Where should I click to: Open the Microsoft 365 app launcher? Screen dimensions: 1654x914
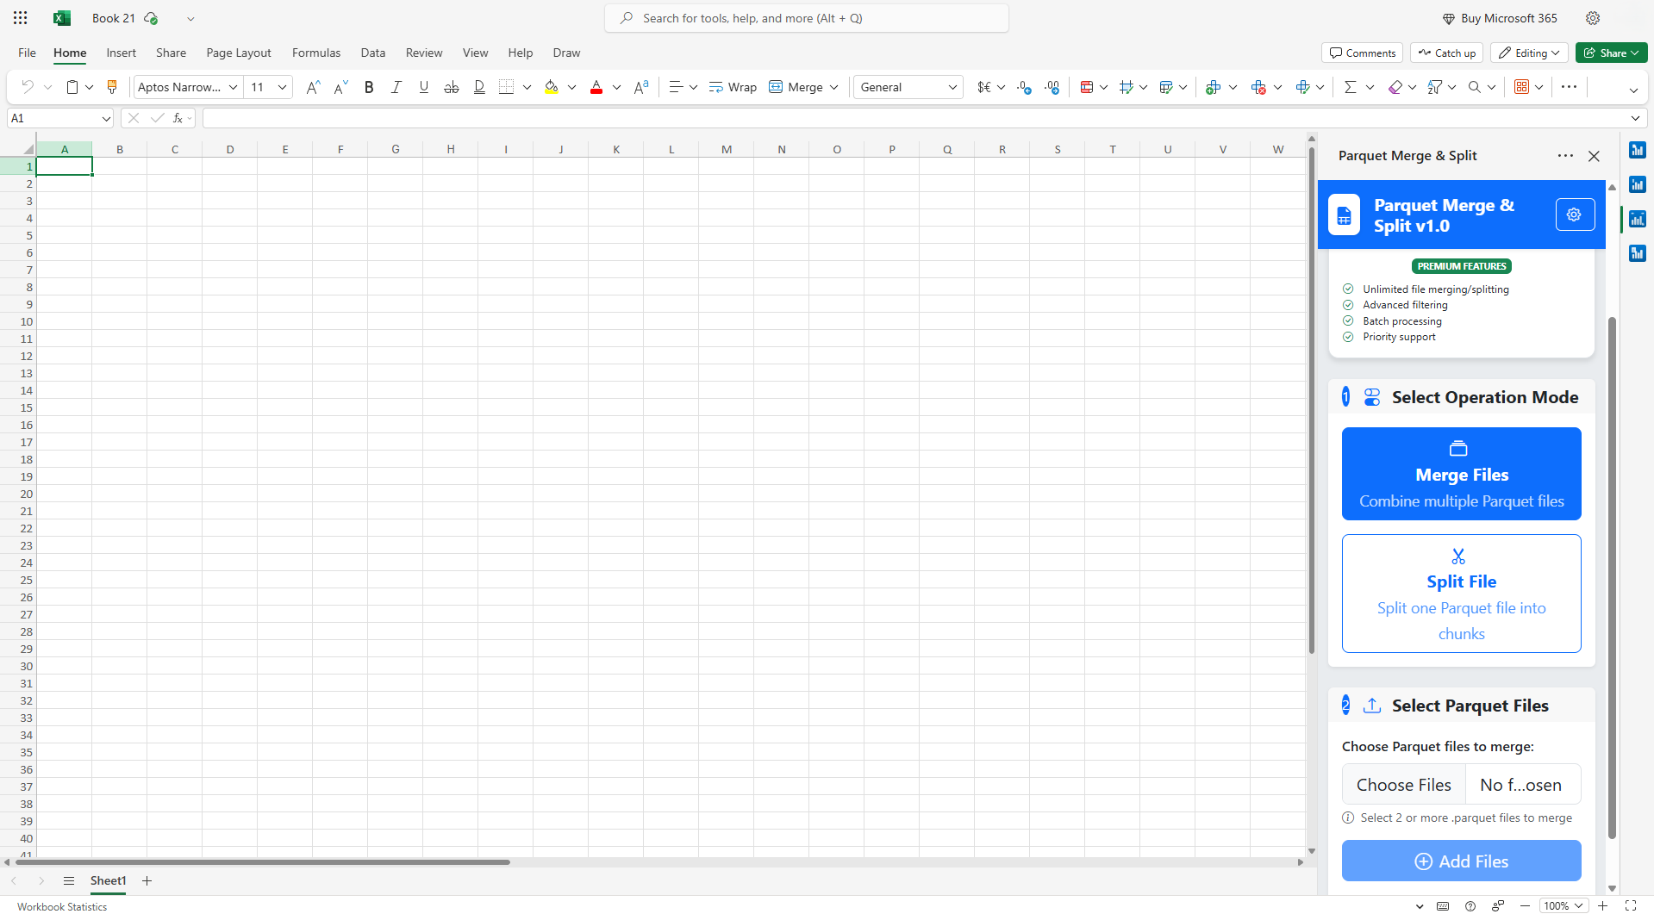(21, 18)
